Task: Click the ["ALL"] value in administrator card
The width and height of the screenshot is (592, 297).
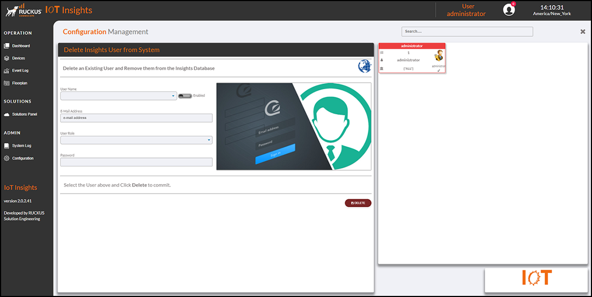Action: pyautogui.click(x=408, y=68)
